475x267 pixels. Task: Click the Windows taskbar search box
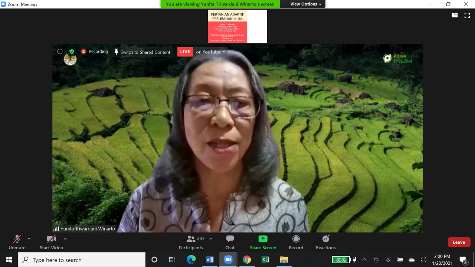tap(82, 260)
